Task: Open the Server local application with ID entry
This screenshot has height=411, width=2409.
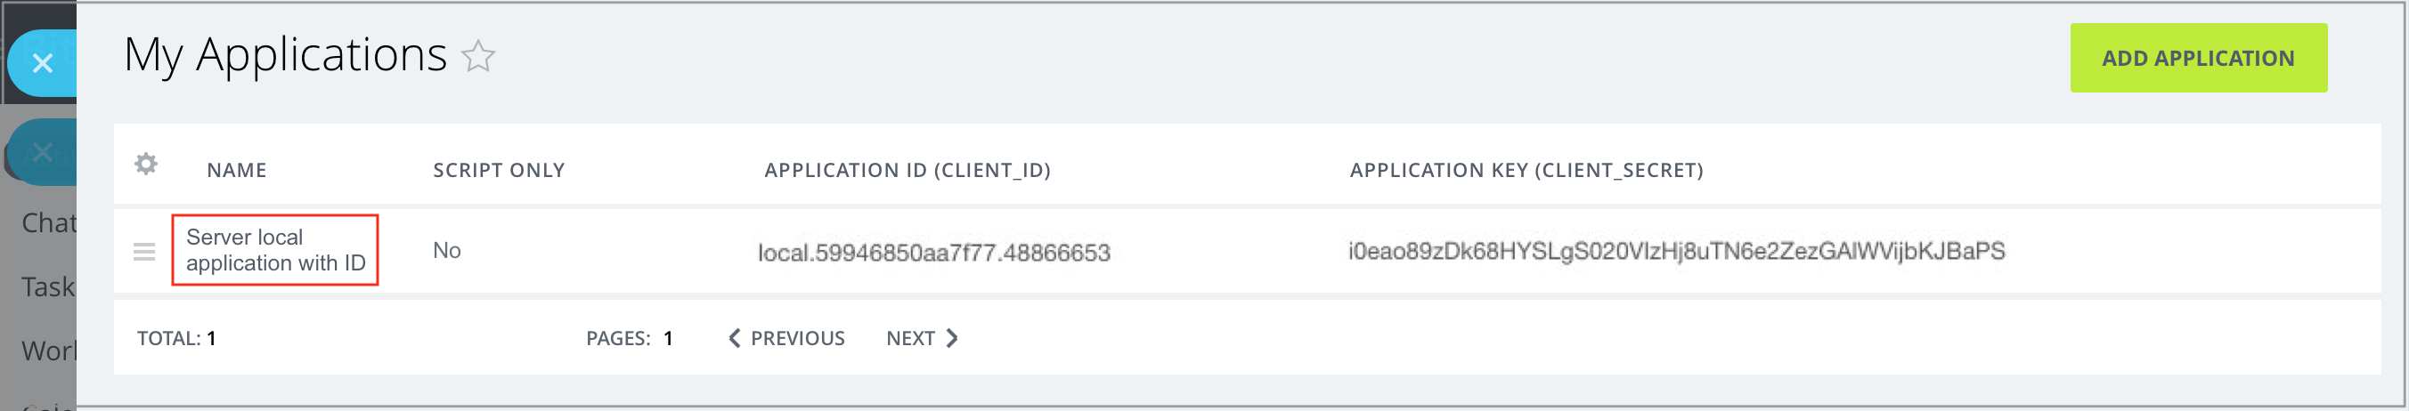Action: coord(275,250)
